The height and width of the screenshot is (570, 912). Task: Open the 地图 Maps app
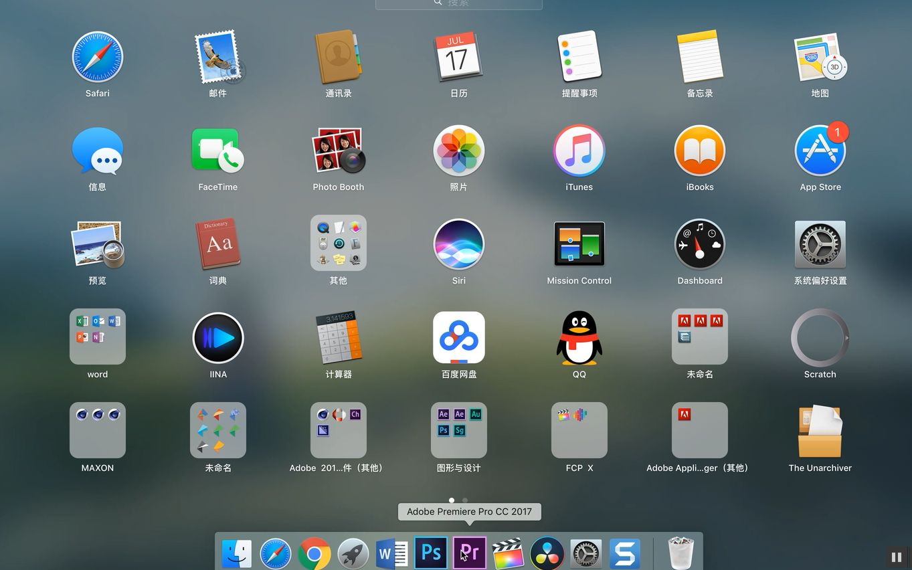pos(820,57)
